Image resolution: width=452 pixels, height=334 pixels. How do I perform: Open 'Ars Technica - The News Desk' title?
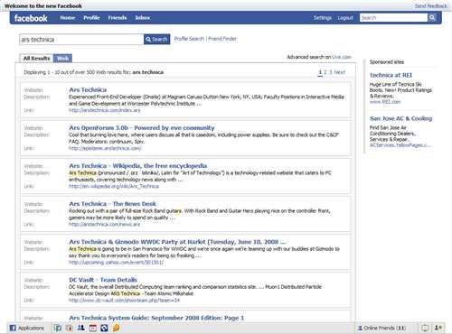pyautogui.click(x=113, y=204)
